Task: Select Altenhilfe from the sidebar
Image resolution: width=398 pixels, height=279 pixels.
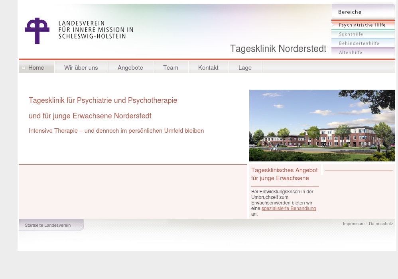Action: pos(351,52)
